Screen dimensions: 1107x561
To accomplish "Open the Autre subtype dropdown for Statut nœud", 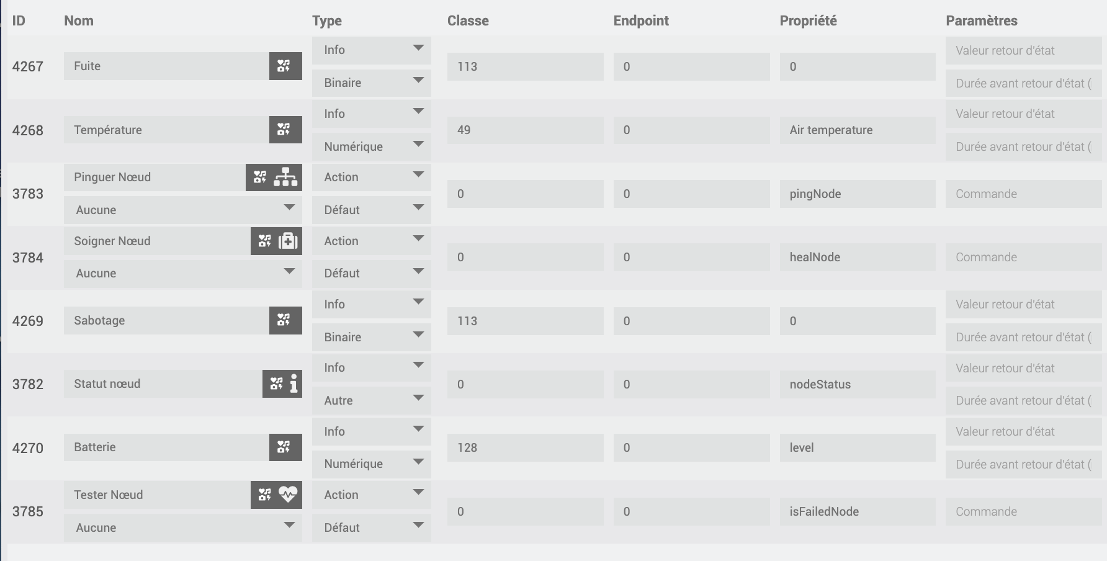I will [x=371, y=400].
